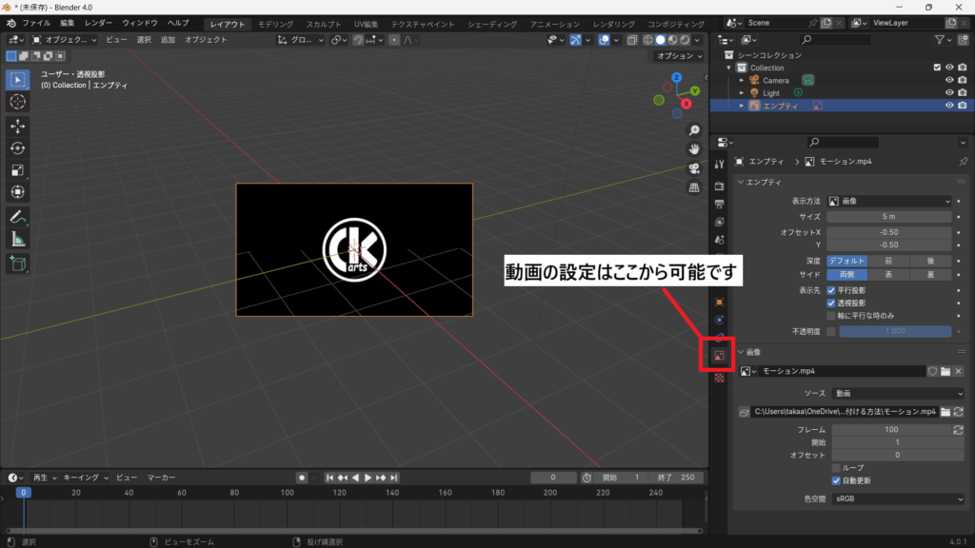Viewport: 975px width, 548px height.
Task: Click the 前 depth button
Action: [x=888, y=261]
